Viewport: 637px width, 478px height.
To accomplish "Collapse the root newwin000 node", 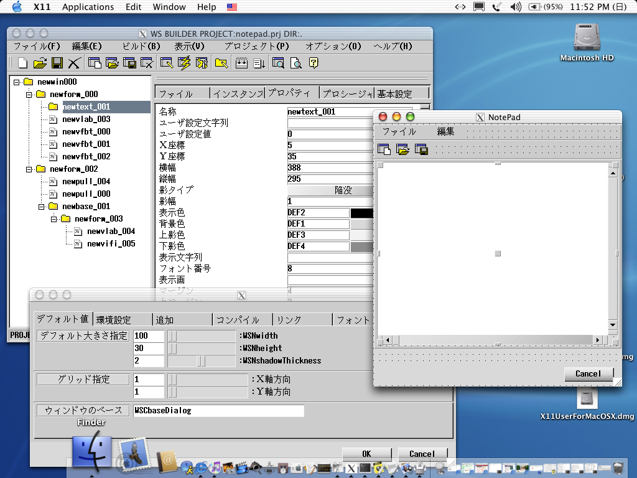I will (17, 82).
